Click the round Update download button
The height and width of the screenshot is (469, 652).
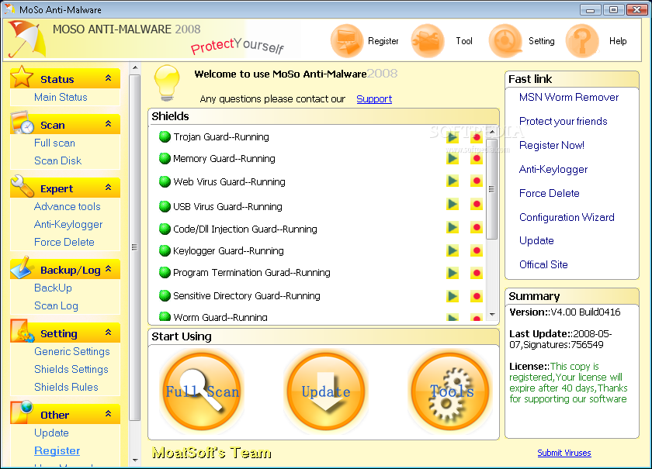325,391
